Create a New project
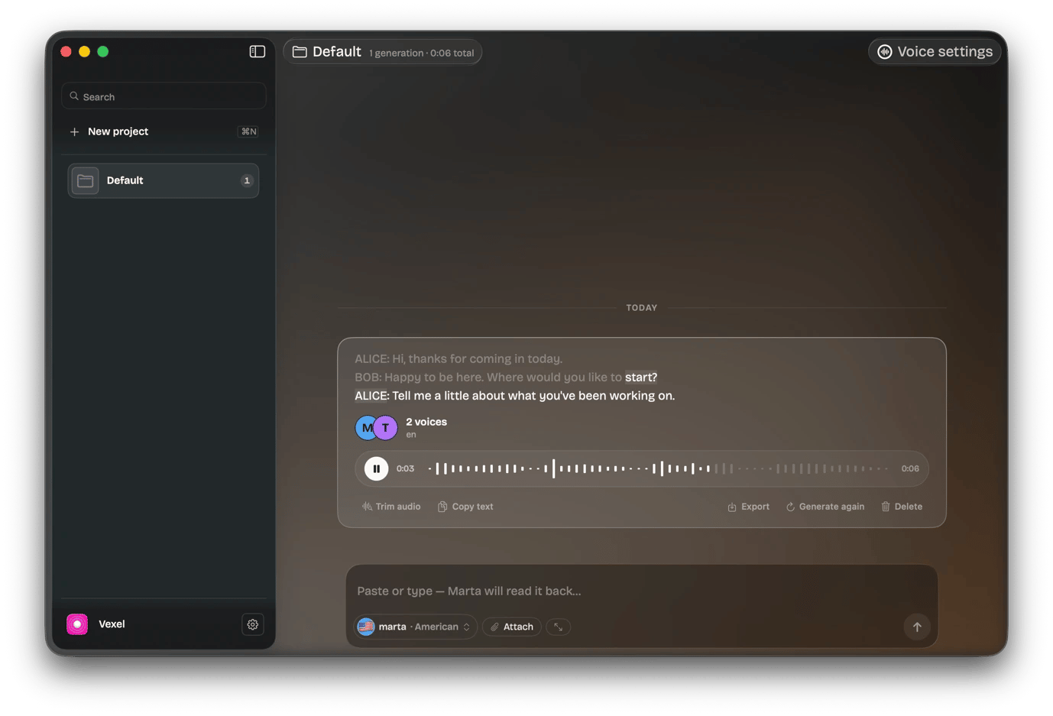 pos(164,131)
